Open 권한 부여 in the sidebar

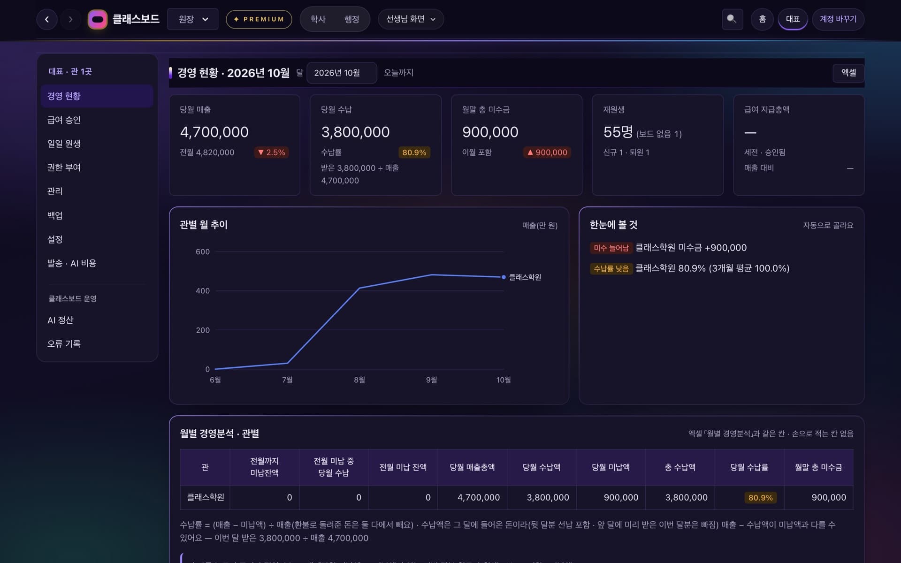click(x=97, y=167)
